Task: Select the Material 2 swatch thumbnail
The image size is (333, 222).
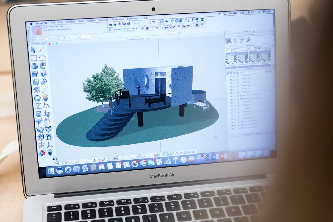Action: [x=243, y=58]
